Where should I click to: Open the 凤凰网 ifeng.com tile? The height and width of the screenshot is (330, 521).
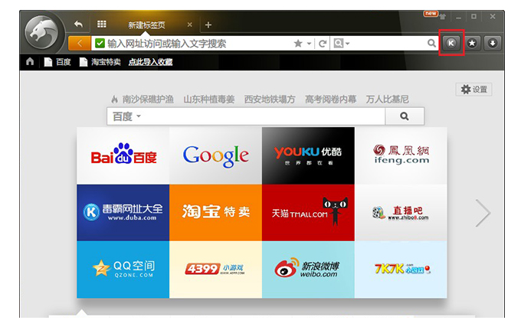click(401, 155)
